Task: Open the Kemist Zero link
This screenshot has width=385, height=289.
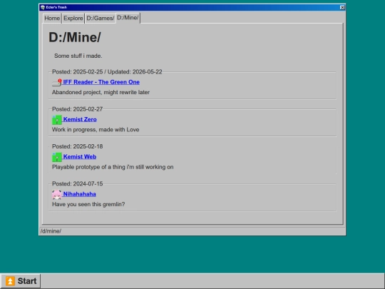Action: click(x=80, y=119)
